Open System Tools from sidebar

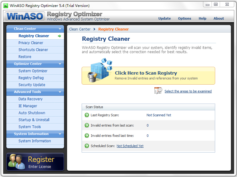[x=35, y=127]
